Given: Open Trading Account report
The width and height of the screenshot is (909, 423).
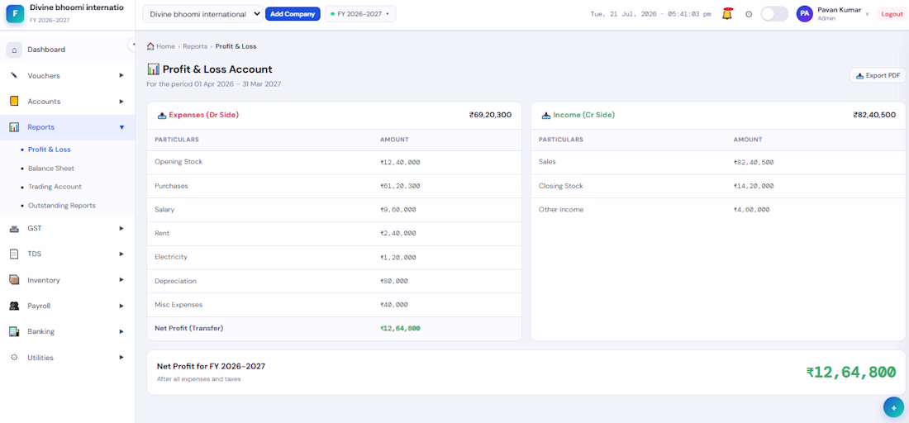Looking at the screenshot, I should [55, 187].
